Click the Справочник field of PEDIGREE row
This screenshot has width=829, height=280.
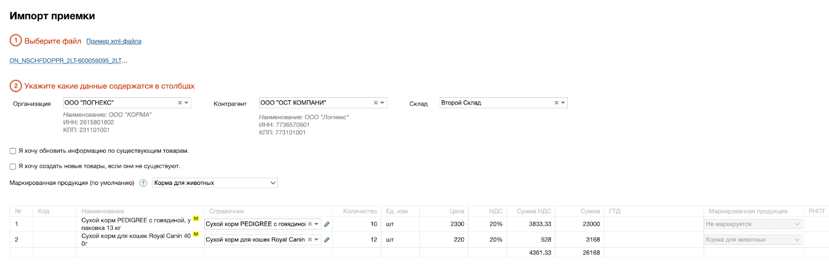tap(255, 224)
